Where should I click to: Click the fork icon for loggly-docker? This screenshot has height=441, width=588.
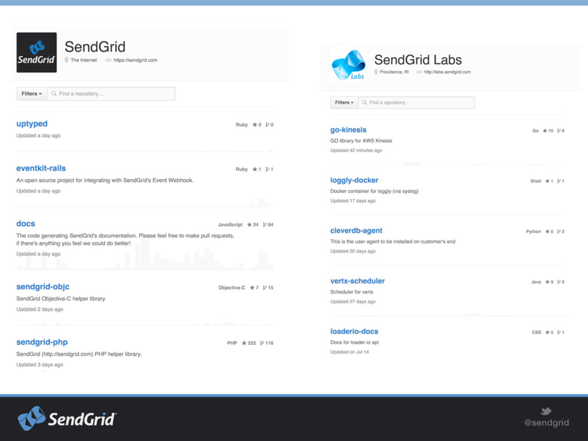coord(559,181)
